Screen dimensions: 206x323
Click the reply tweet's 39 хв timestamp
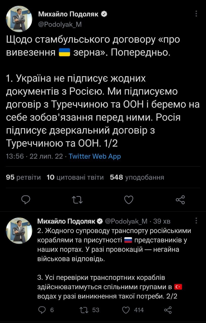click(x=162, y=221)
